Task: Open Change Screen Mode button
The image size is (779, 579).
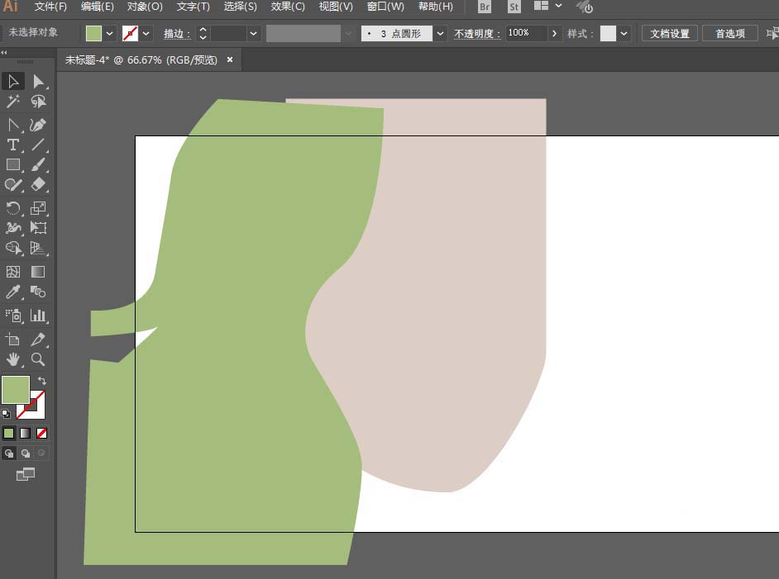Action: point(26,474)
